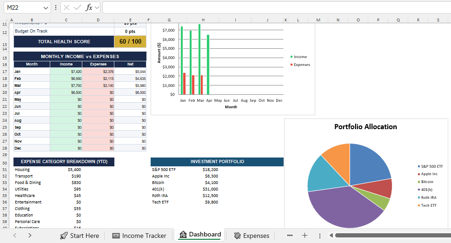Open the Insert Function fx button

click(x=89, y=7)
